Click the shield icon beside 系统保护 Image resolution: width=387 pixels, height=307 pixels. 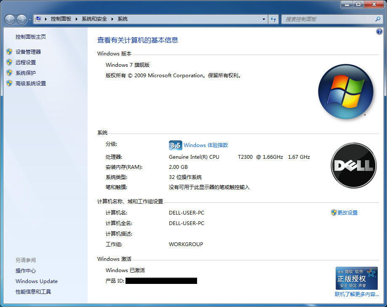coord(9,73)
